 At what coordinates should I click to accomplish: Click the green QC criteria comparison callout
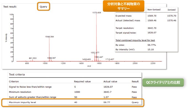pyautogui.click(x=163, y=83)
